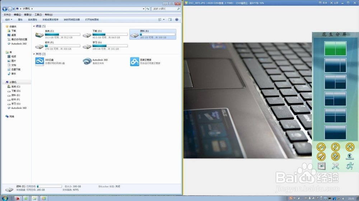
Task: Open the 360云盘 icon
Action: (x=39, y=61)
